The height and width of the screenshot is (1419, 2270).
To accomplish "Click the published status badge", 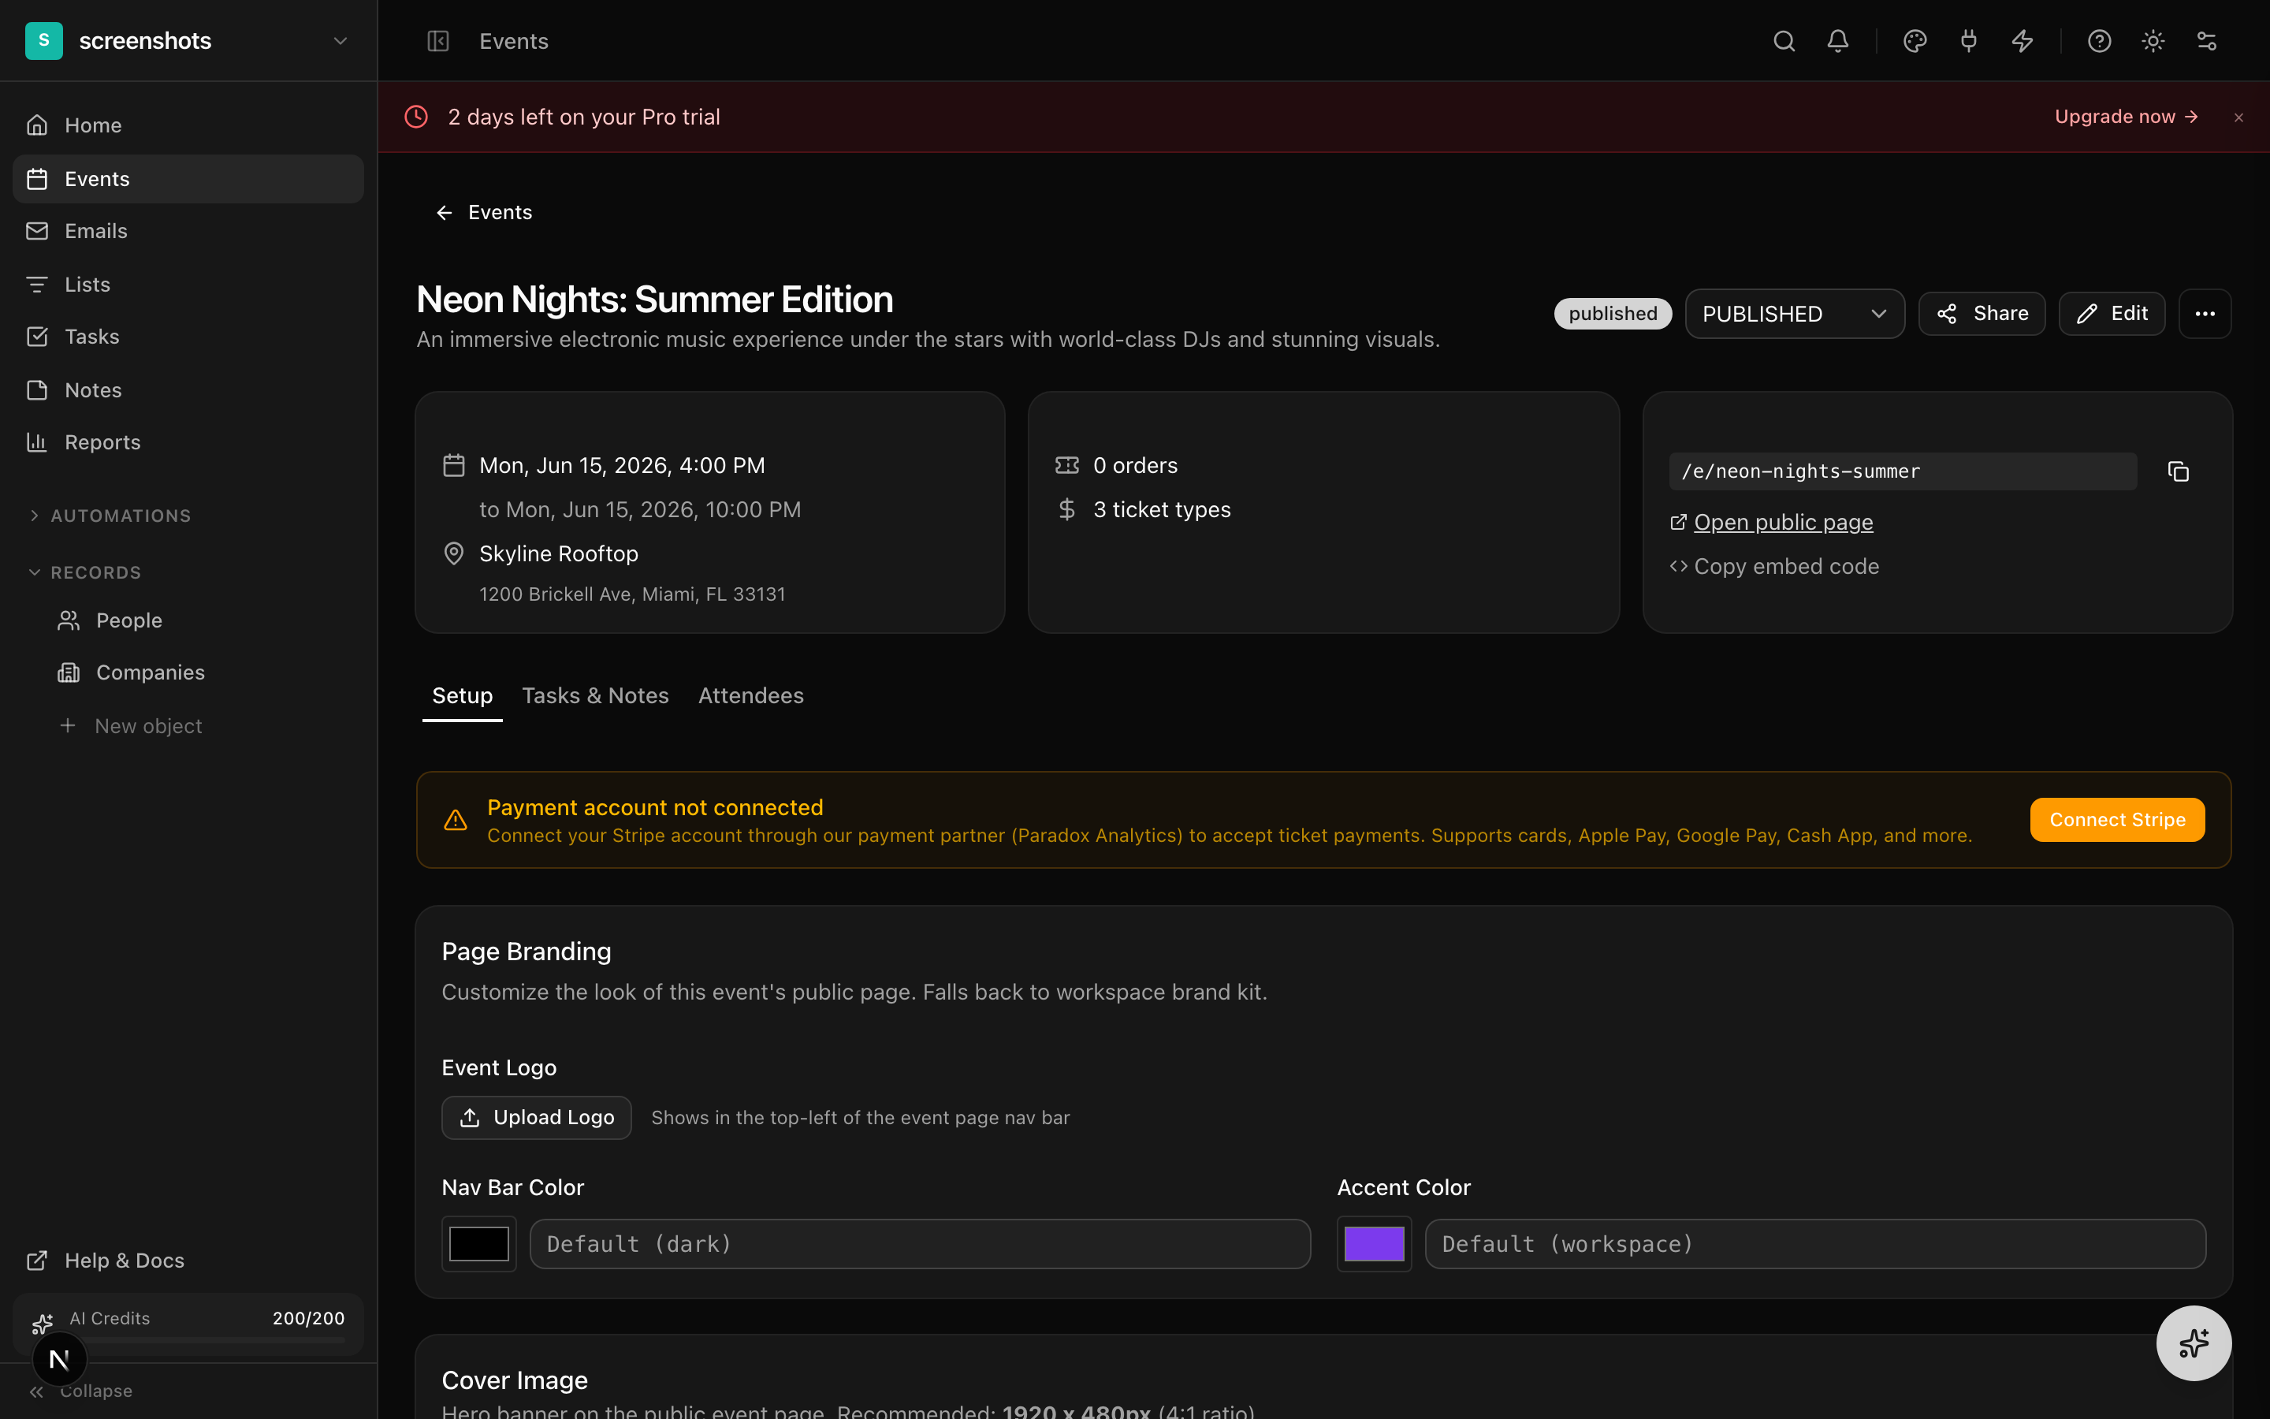I will pos(1613,314).
